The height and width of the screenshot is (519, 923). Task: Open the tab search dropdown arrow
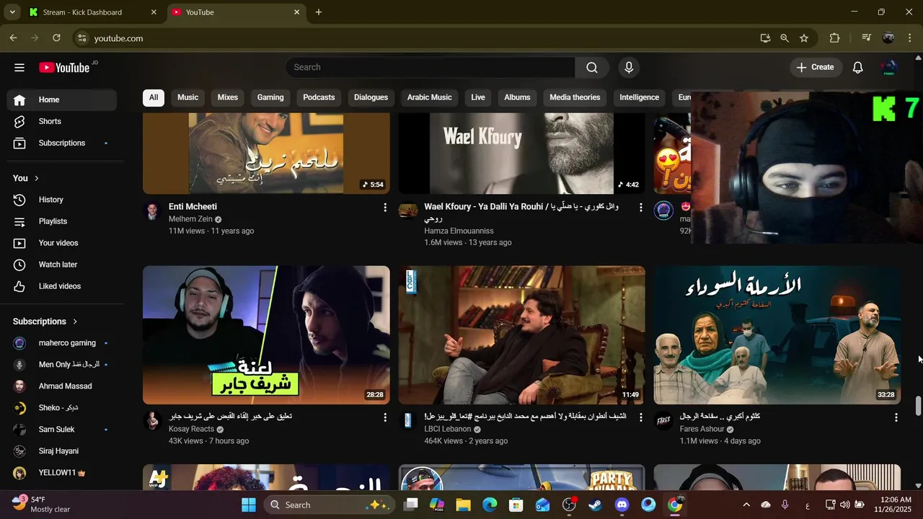[x=12, y=12]
